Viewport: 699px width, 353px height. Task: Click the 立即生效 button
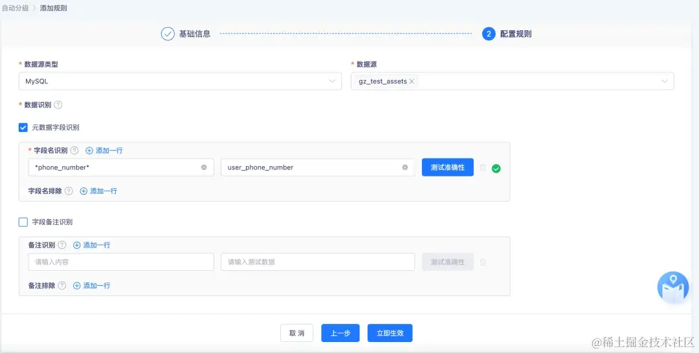pyautogui.click(x=390, y=333)
